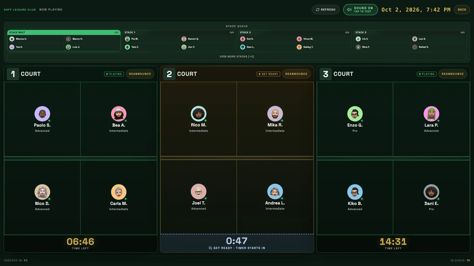This screenshot has width=474, height=266.
Task: Click Court 3 Playing status badge
Action: 427,74
